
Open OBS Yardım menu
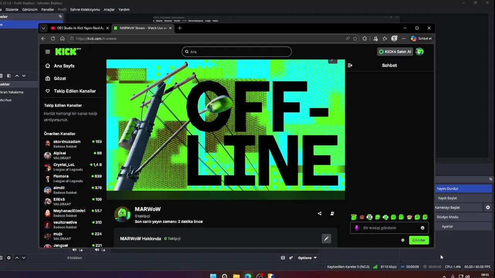pyautogui.click(x=124, y=9)
